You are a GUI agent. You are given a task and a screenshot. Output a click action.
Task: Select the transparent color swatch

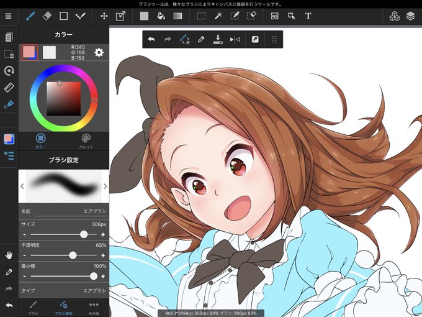(49, 52)
